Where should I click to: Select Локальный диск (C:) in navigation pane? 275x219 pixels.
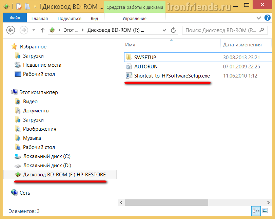[46, 156]
